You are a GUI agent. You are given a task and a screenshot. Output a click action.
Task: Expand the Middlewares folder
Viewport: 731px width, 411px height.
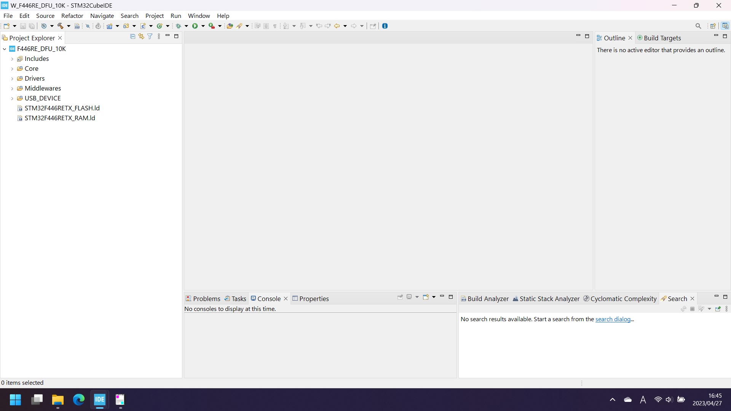click(12, 89)
